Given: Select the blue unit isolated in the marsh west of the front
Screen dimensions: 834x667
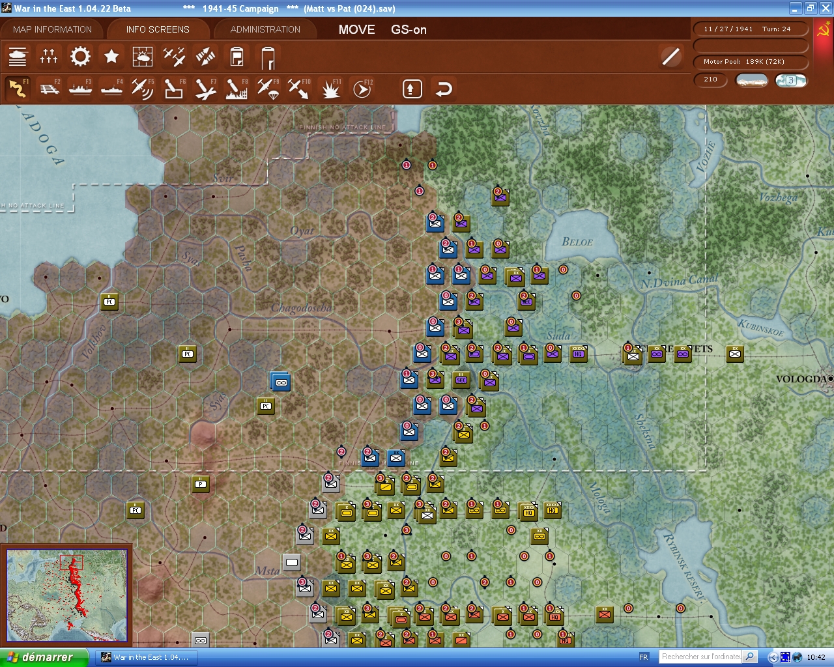Looking at the screenshot, I should pyautogui.click(x=281, y=382).
